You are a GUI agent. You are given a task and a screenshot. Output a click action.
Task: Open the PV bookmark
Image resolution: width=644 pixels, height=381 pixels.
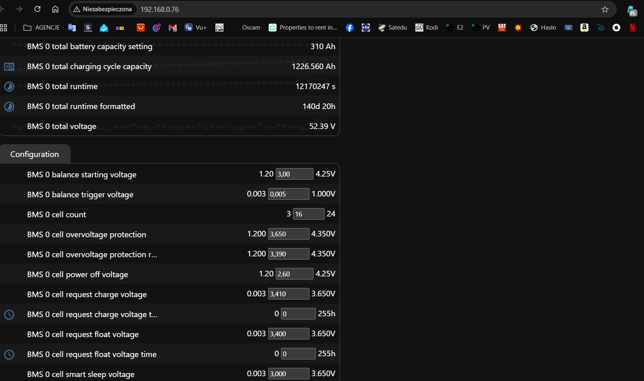pyautogui.click(x=481, y=28)
